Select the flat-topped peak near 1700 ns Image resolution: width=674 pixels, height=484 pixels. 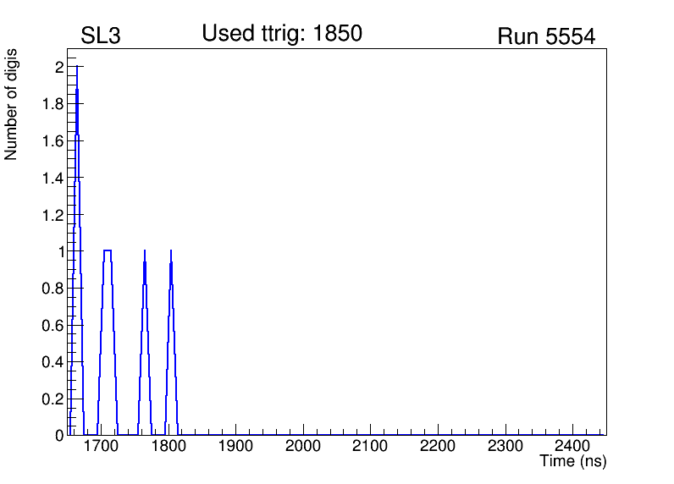pyautogui.click(x=108, y=251)
